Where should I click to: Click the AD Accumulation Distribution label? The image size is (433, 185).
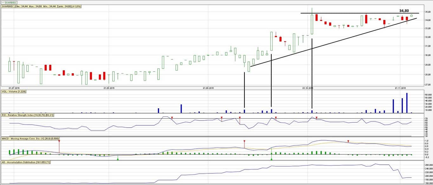point(25,162)
